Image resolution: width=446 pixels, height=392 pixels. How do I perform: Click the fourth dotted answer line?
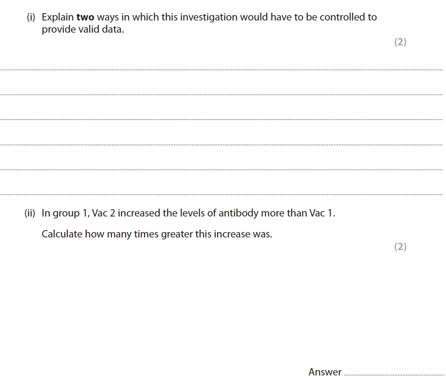[x=222, y=144]
